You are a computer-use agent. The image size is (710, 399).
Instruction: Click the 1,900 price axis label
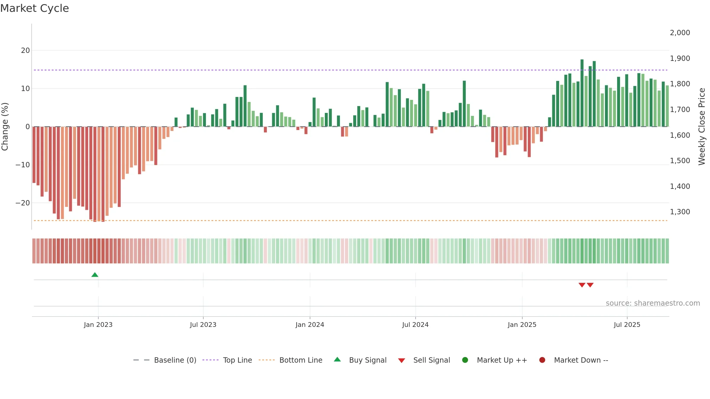[x=680, y=59]
